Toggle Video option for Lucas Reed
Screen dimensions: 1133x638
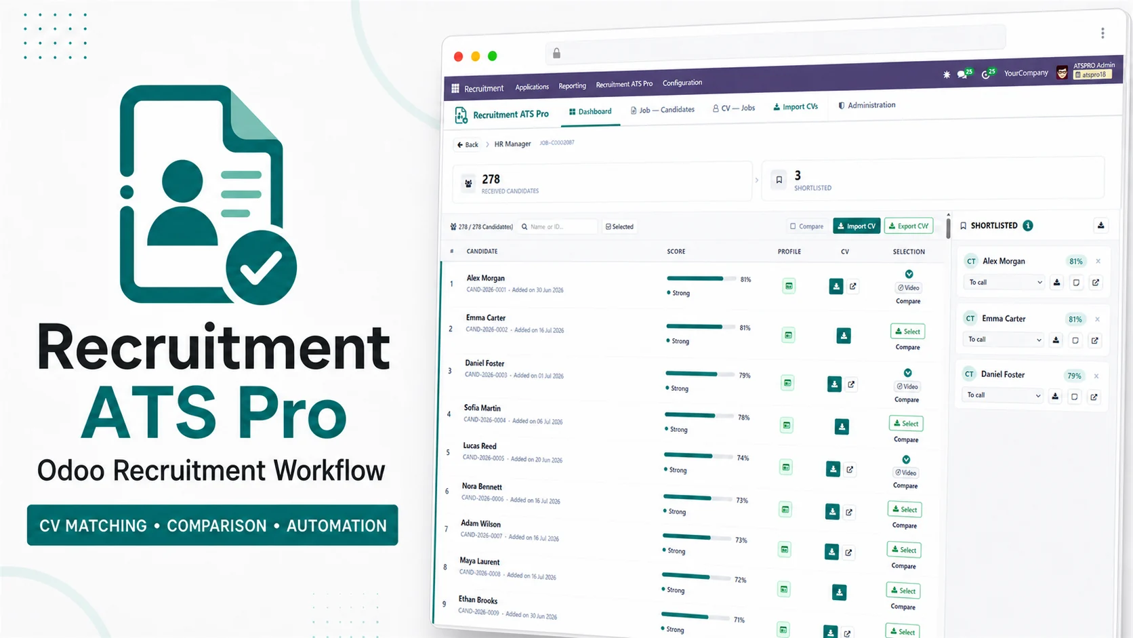(x=906, y=473)
